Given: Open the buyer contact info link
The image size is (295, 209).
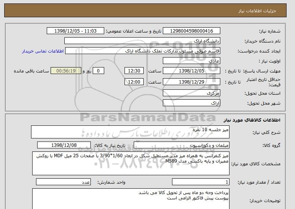Looking at the screenshot, I should click(43, 51).
